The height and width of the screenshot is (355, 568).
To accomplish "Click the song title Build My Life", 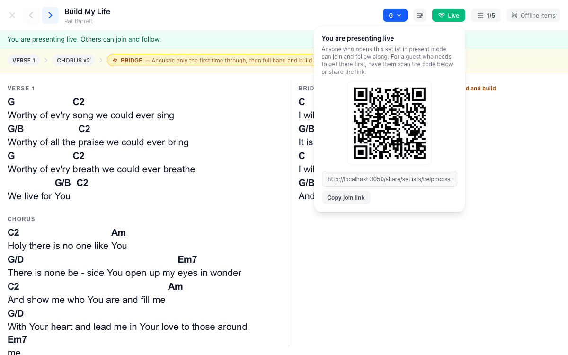I will (87, 11).
